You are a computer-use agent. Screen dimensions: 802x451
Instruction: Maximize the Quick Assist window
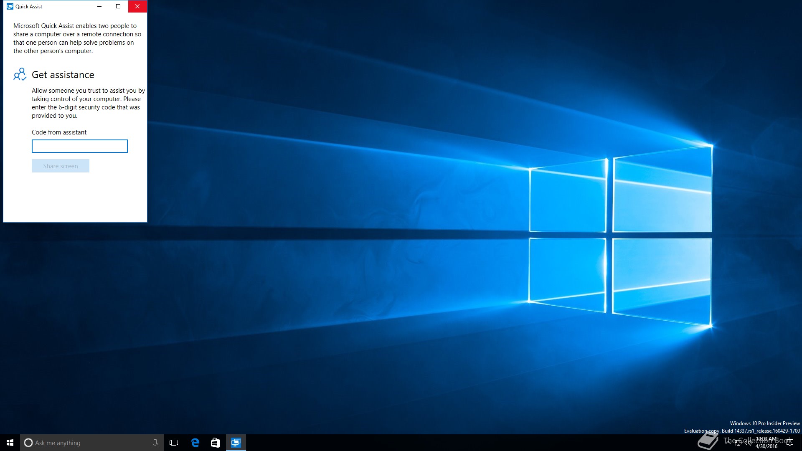click(118, 6)
